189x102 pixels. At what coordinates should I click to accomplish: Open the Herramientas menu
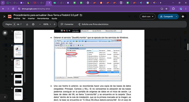[43, 18]
